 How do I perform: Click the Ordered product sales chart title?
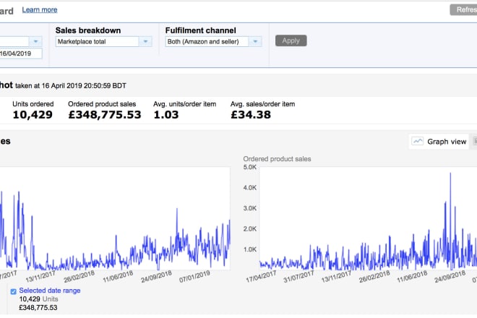(x=277, y=159)
